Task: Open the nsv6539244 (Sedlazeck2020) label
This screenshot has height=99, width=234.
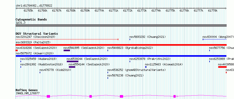Action: [x=87, y=59]
